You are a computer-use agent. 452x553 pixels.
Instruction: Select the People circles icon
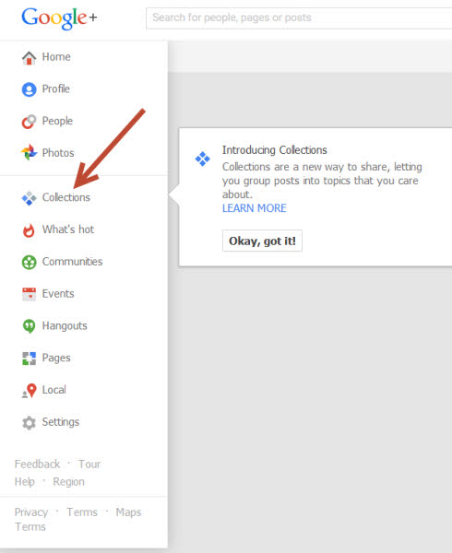point(29,122)
